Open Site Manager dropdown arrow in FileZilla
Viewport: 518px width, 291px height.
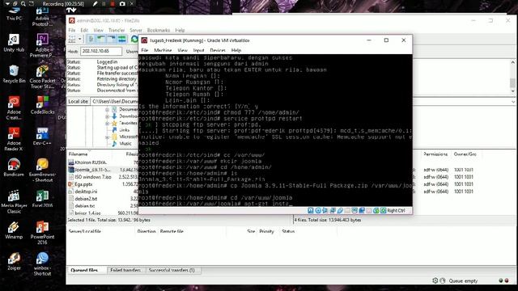click(80, 40)
